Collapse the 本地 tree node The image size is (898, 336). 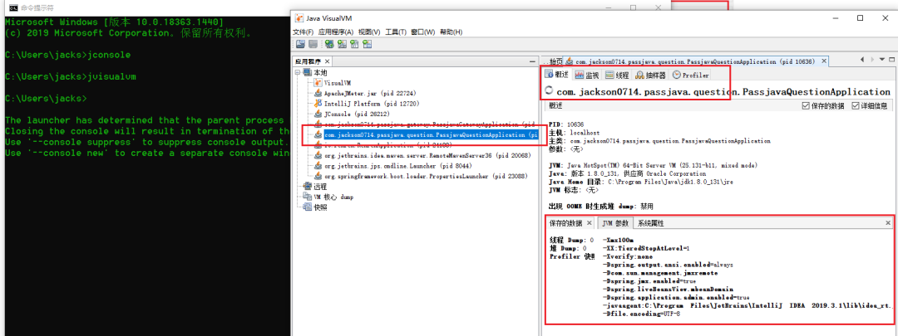coord(298,73)
